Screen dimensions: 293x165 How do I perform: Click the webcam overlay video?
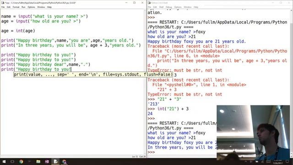click(x=253, y=132)
